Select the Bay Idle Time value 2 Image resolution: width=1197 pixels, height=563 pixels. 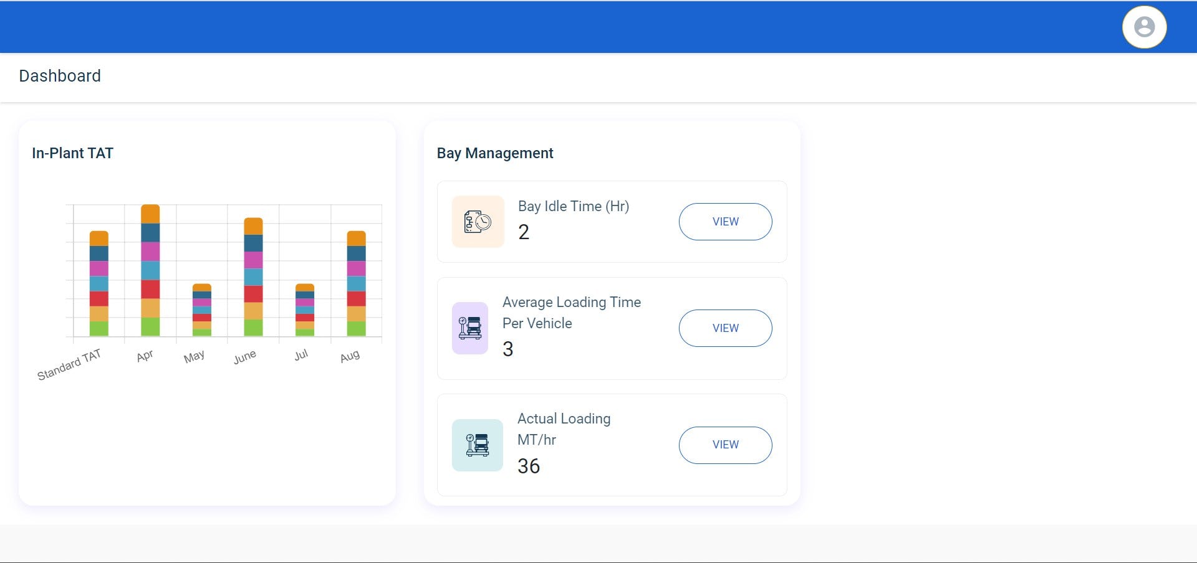pos(524,232)
